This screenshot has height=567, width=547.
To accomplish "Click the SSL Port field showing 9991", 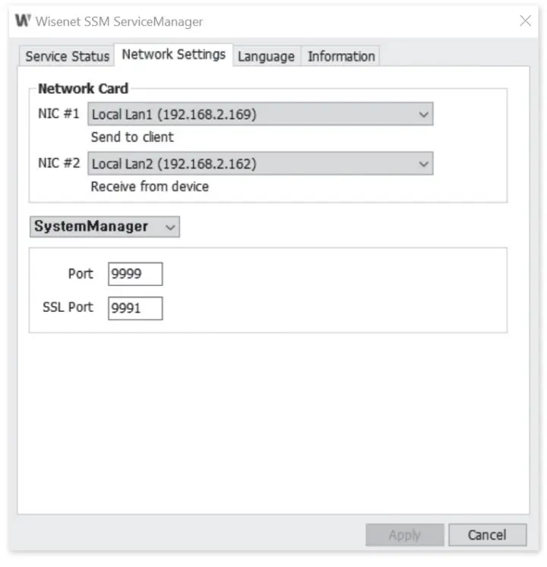I will point(135,308).
